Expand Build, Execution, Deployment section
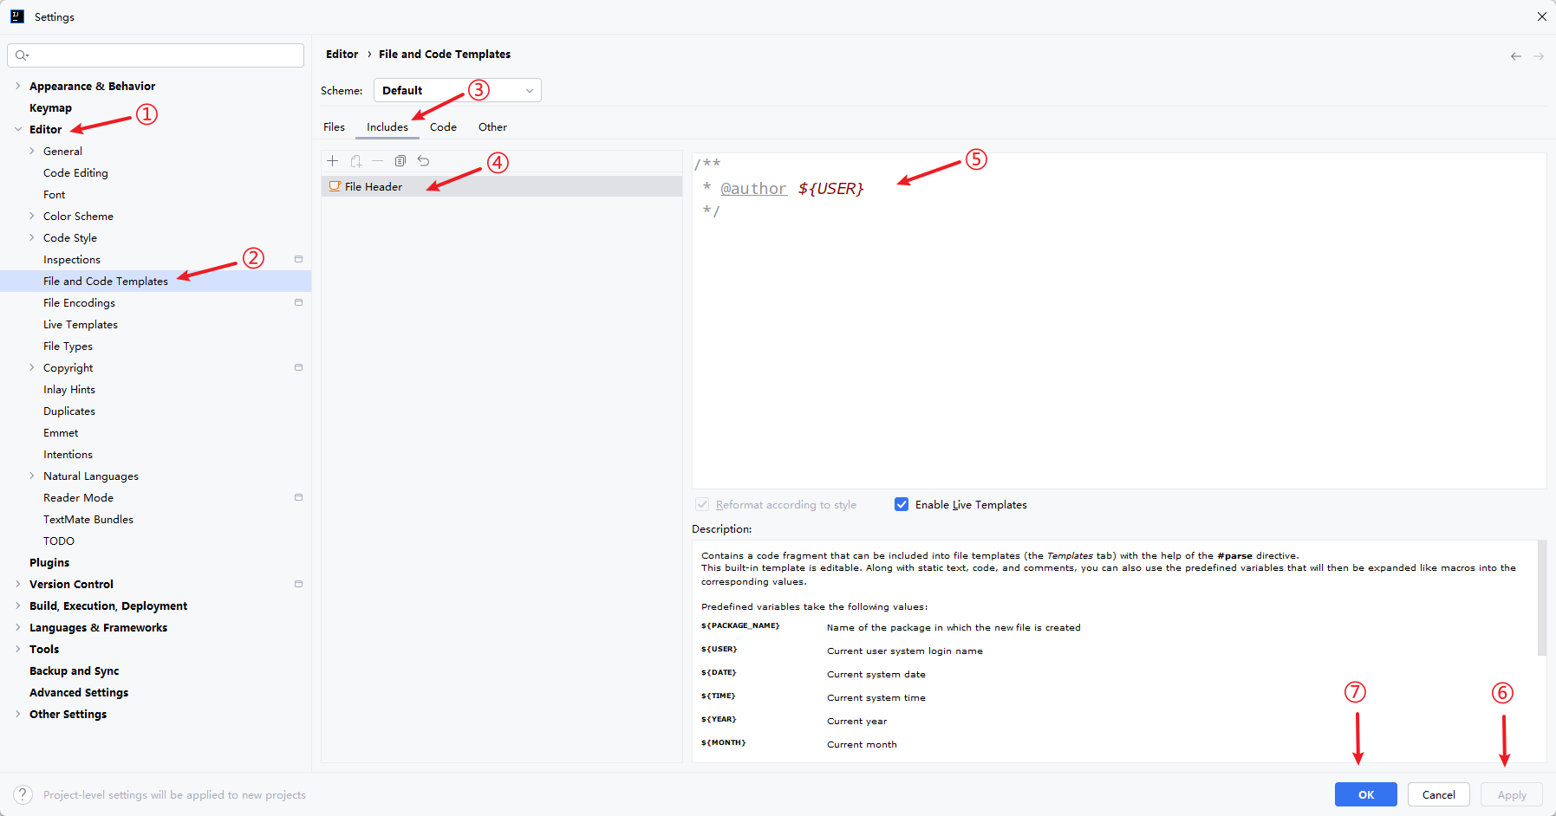This screenshot has width=1556, height=816. pyautogui.click(x=17, y=606)
